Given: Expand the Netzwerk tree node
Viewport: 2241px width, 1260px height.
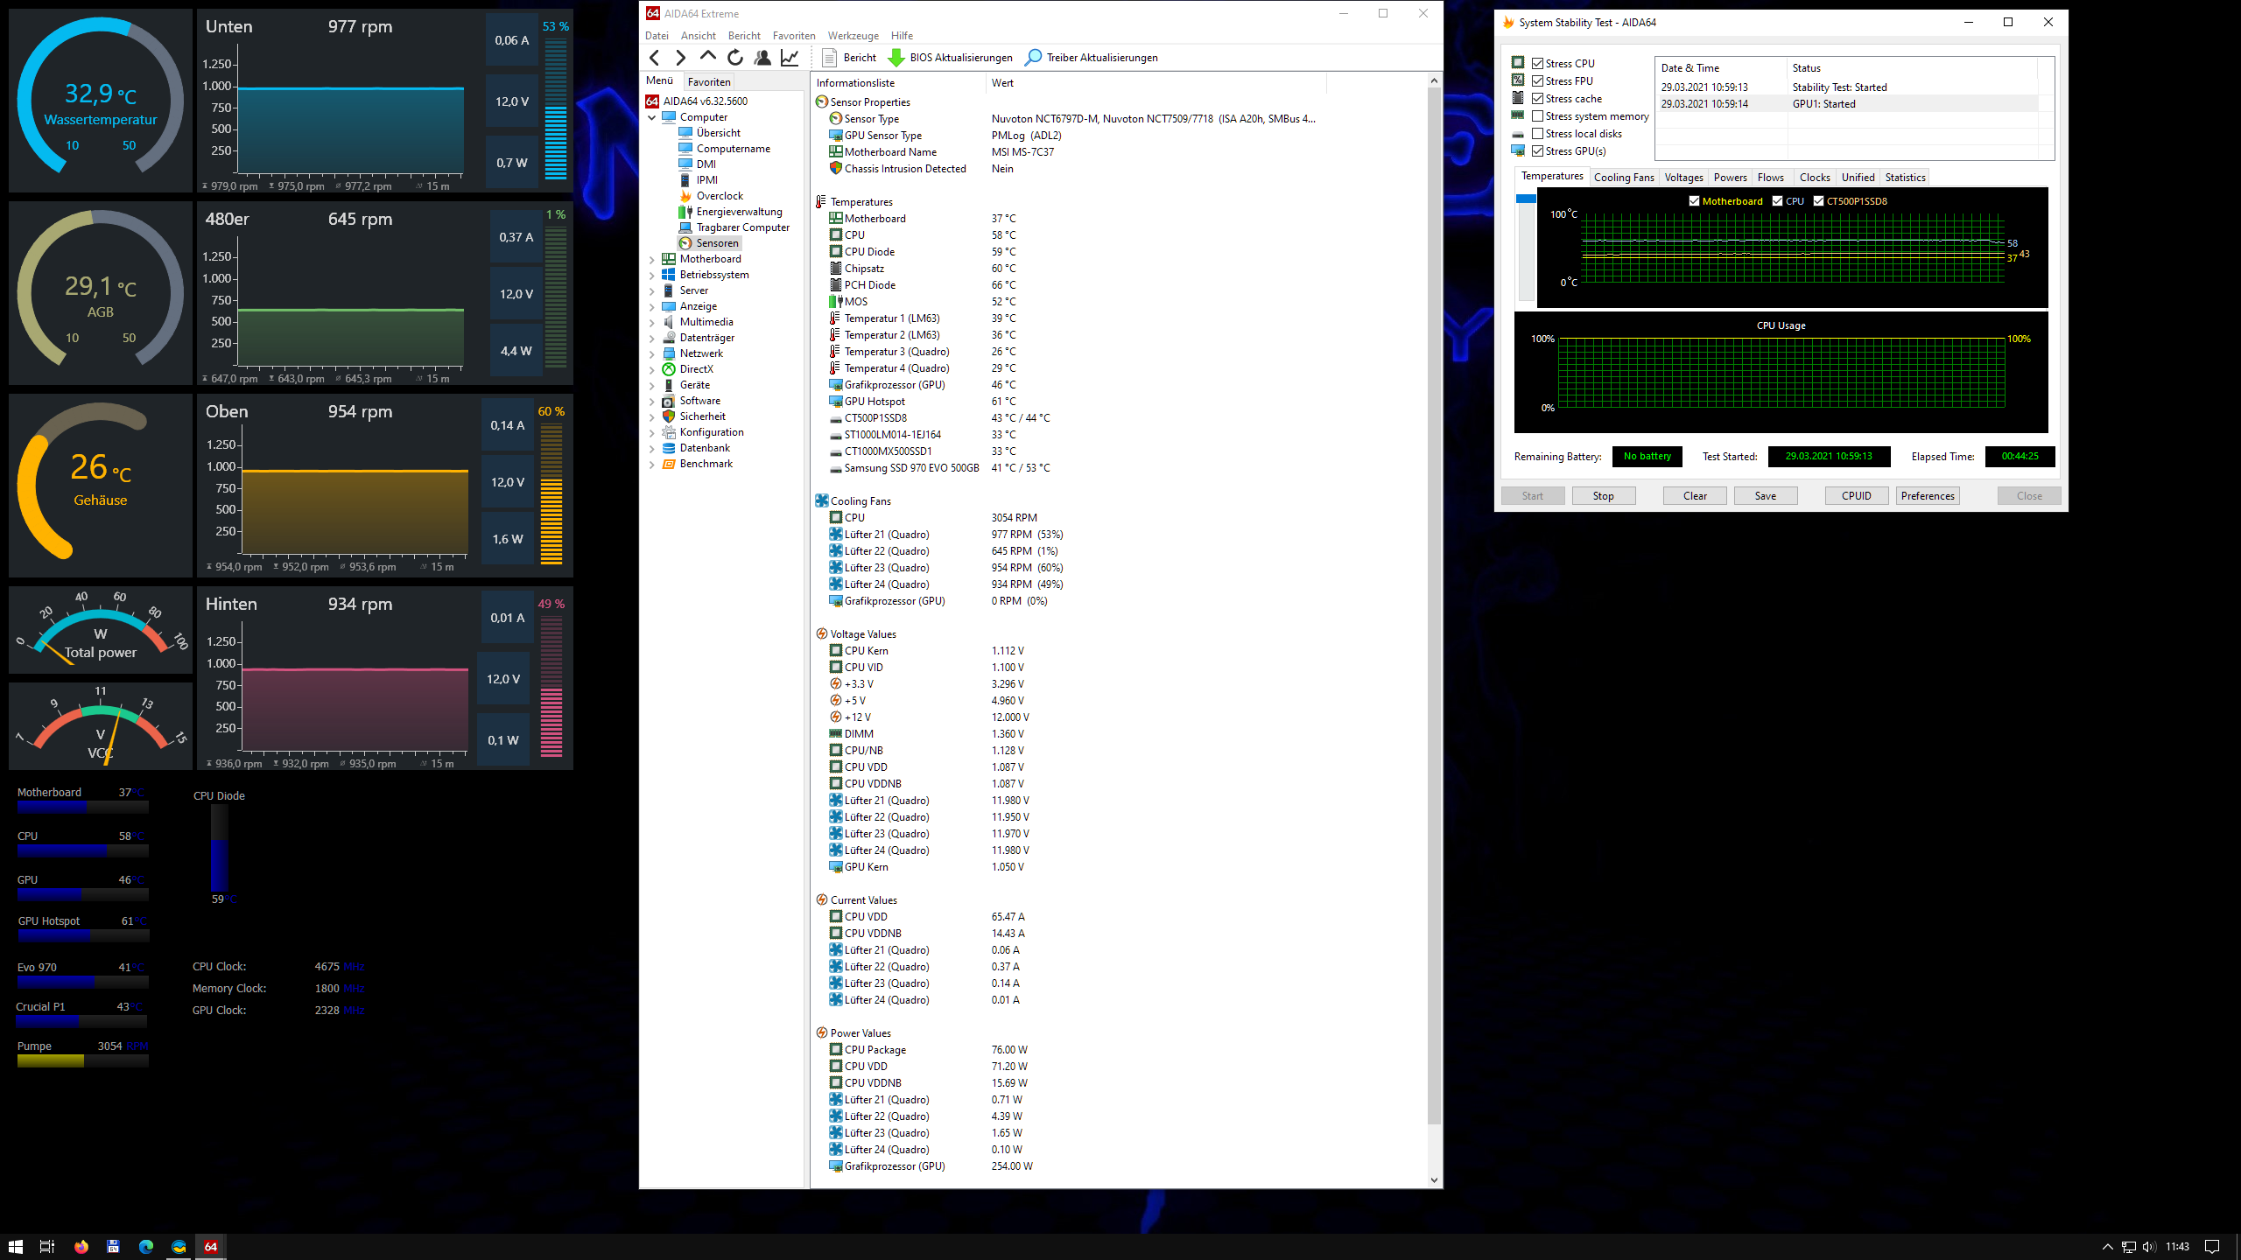Looking at the screenshot, I should [652, 354].
